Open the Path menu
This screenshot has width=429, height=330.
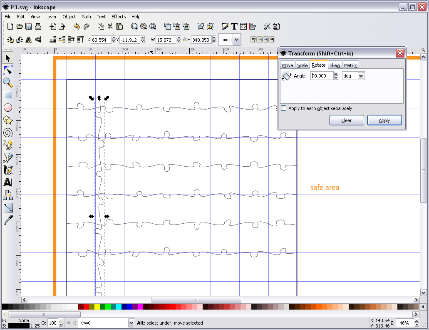[86, 17]
